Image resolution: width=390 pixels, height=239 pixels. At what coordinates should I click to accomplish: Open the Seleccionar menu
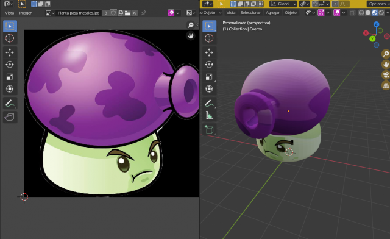(x=250, y=13)
